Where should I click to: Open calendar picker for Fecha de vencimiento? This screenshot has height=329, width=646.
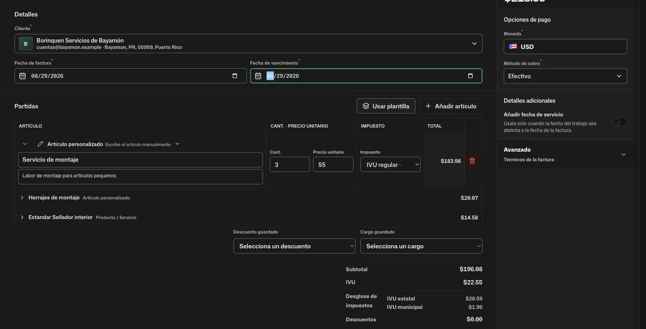coord(470,76)
